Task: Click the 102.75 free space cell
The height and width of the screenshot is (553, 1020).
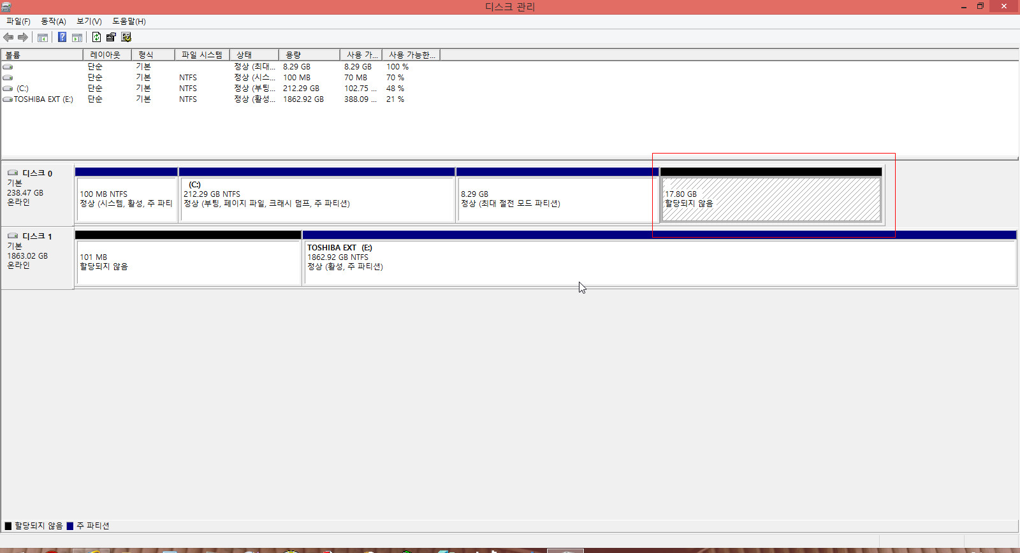Action: coord(360,89)
